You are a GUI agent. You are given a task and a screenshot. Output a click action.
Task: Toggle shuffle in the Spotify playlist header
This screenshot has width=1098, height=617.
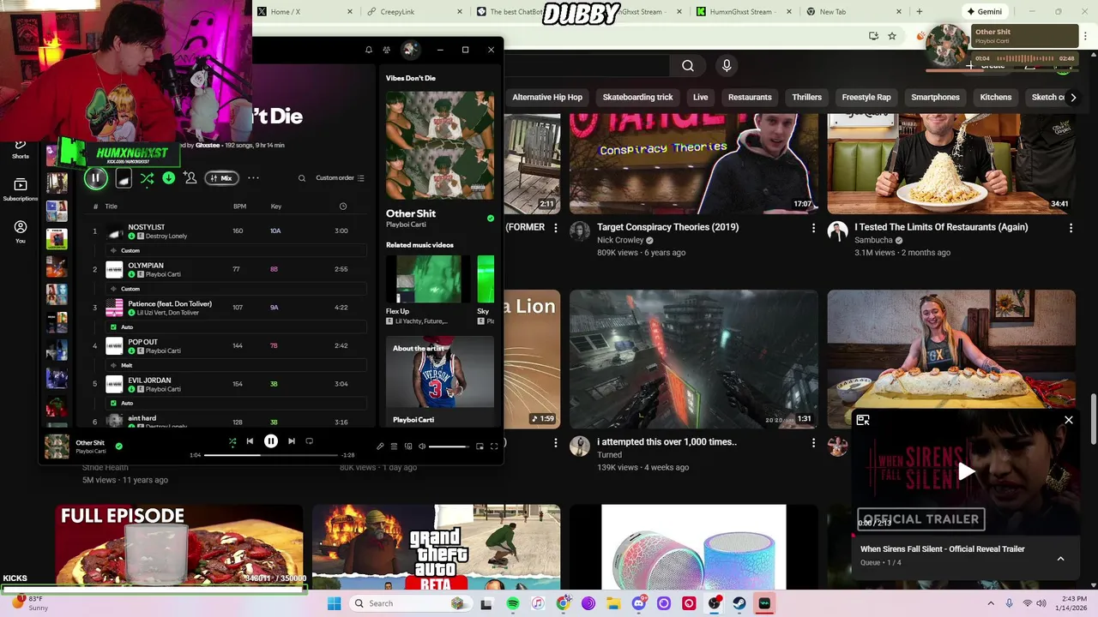pos(147,178)
